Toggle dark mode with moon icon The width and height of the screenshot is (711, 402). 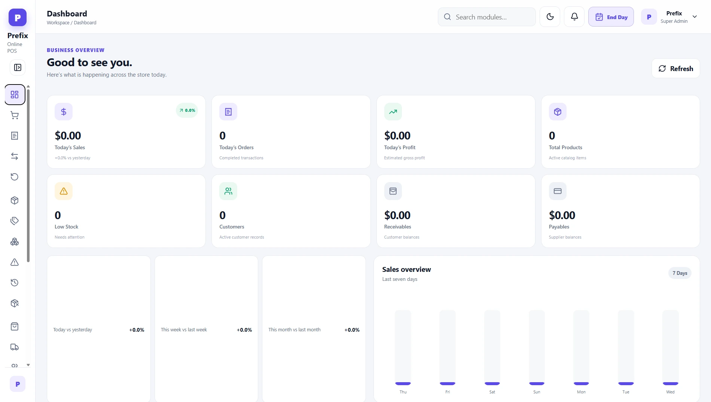[550, 17]
